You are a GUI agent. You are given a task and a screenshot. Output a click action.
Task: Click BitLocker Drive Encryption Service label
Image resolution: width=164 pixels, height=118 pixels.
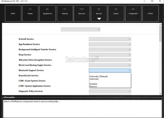point(35,60)
